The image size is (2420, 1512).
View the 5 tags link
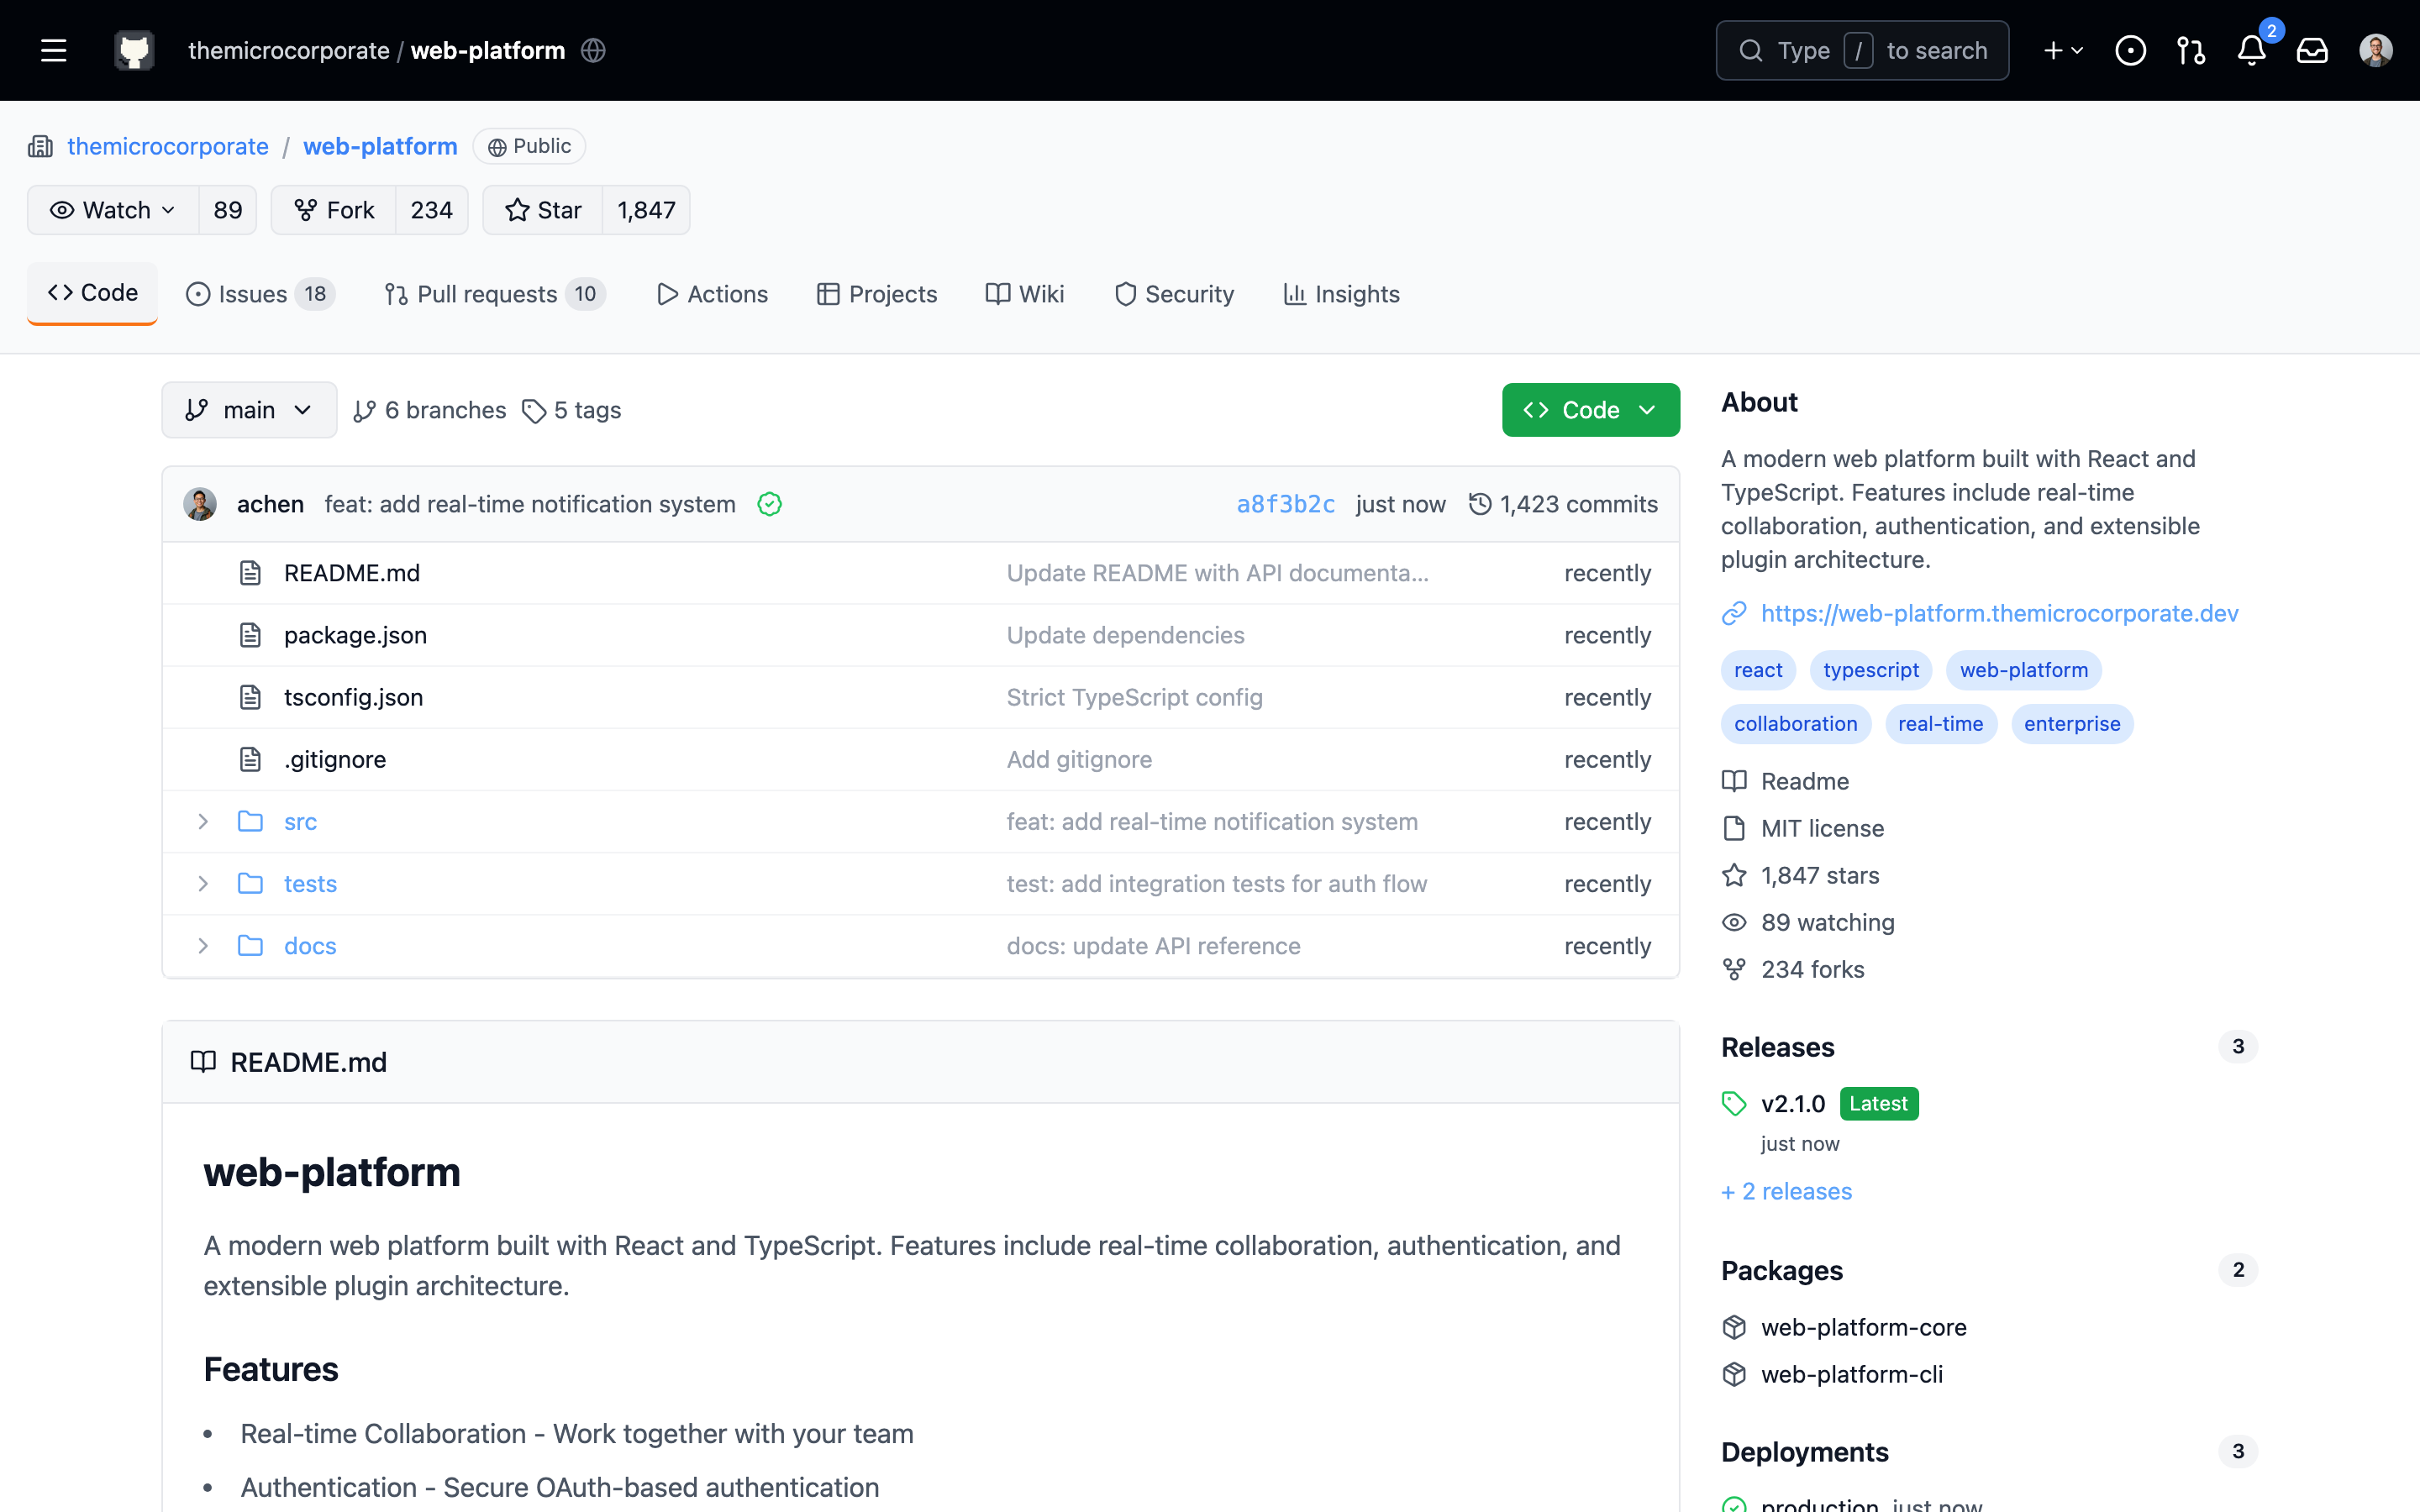point(572,410)
